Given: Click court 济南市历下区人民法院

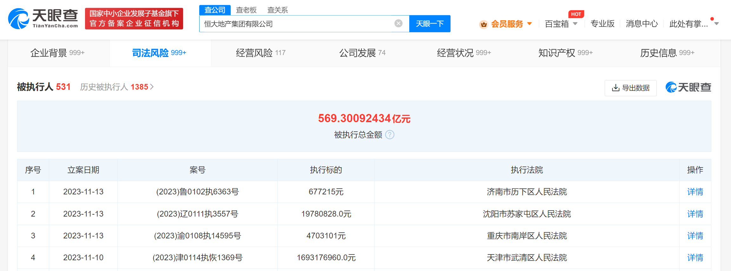Looking at the screenshot, I should point(527,192).
